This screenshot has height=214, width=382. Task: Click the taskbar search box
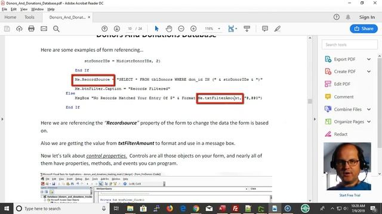[x=61, y=209]
